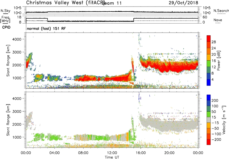Click the red swatch of Velocity colorbar
Image resolution: width=229 pixels, height=159 pixels.
coord(209,142)
